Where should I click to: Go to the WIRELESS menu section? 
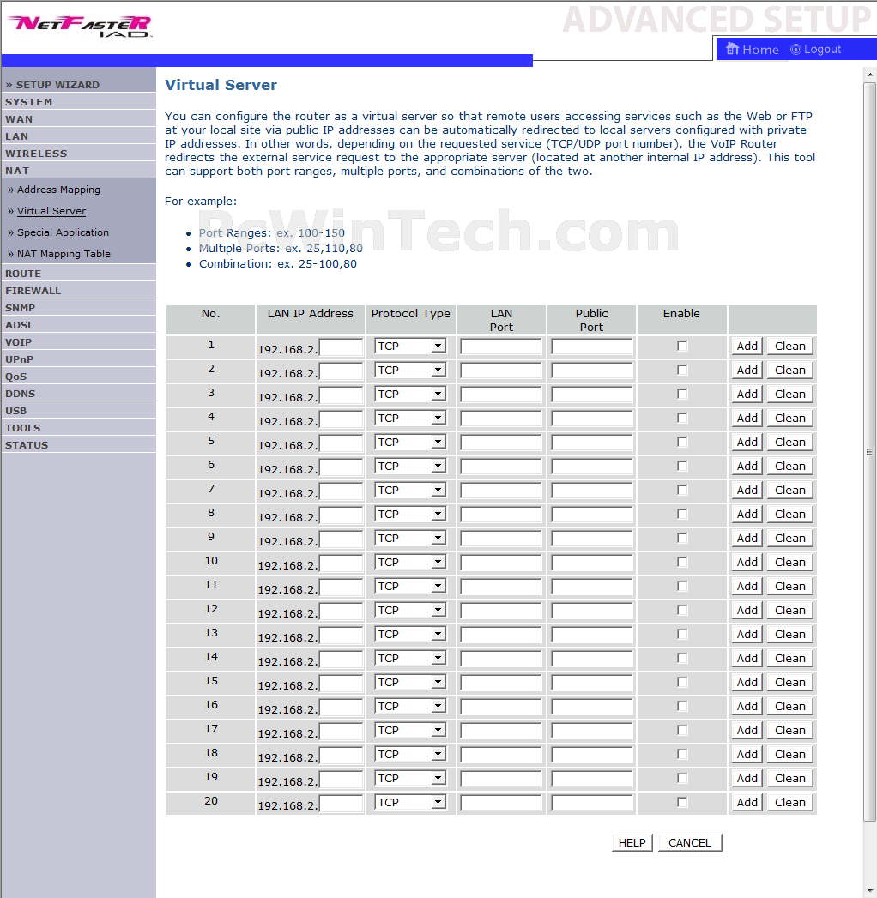coord(36,154)
